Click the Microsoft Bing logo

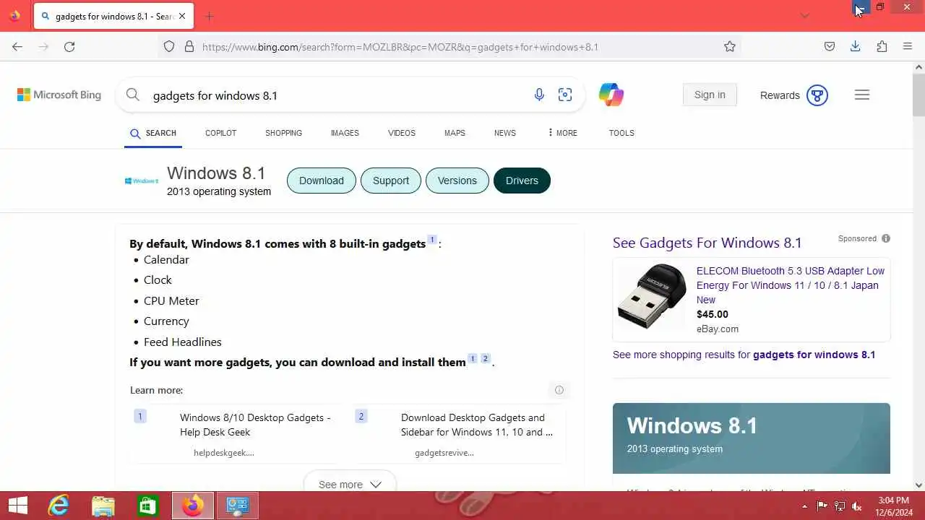click(59, 95)
